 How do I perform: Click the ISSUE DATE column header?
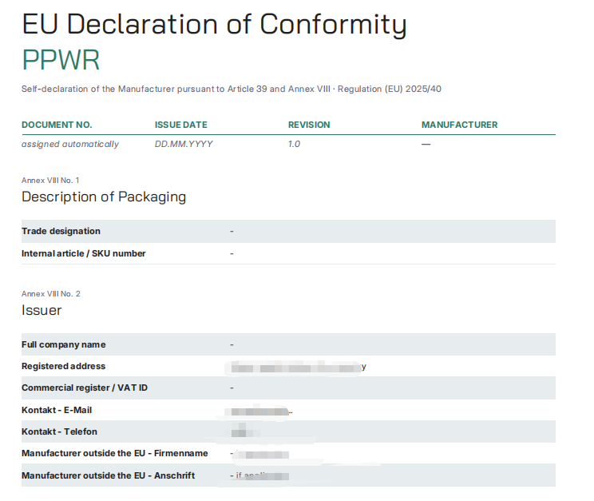(x=181, y=125)
